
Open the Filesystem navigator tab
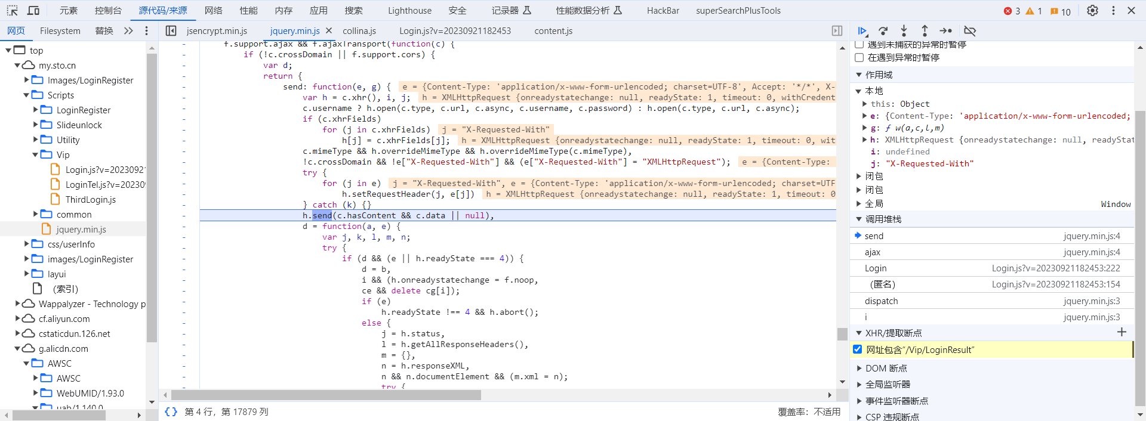click(x=60, y=30)
